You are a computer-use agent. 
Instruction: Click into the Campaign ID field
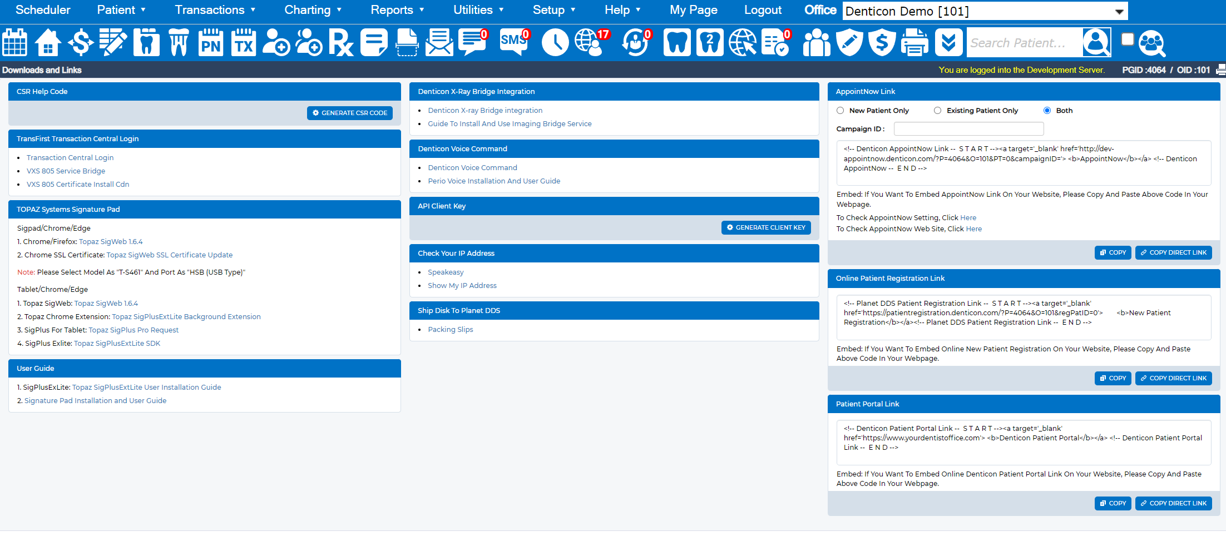[x=968, y=129]
